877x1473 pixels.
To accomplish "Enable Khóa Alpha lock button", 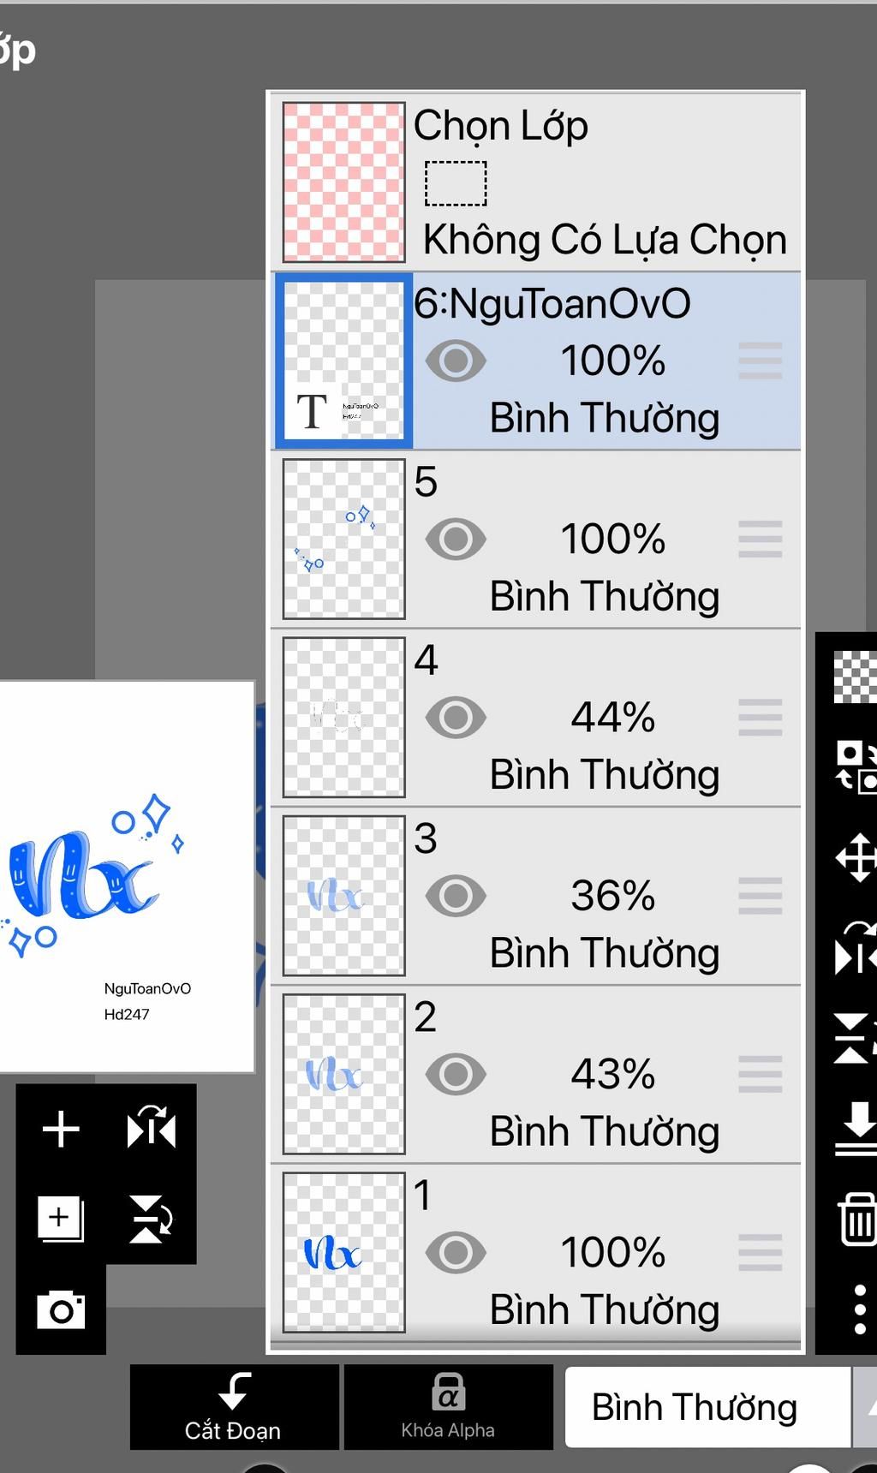I will pos(448,1407).
